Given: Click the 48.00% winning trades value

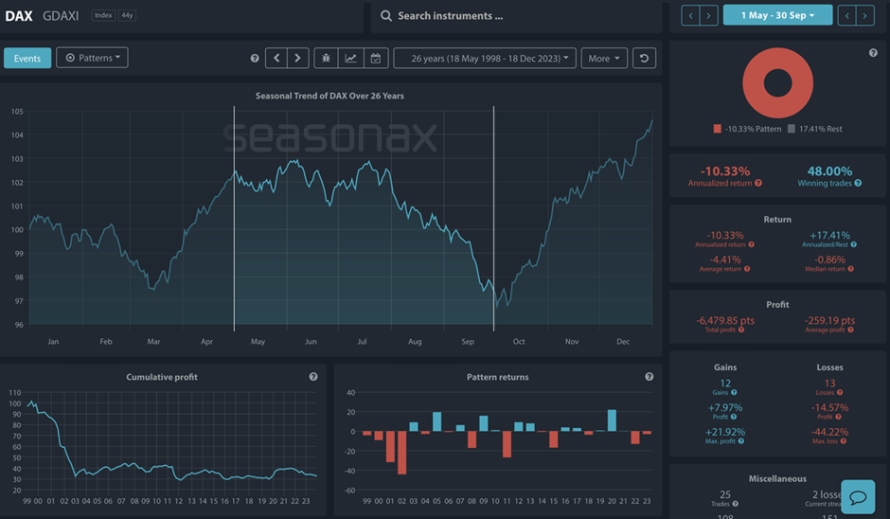Looking at the screenshot, I should point(829,170).
